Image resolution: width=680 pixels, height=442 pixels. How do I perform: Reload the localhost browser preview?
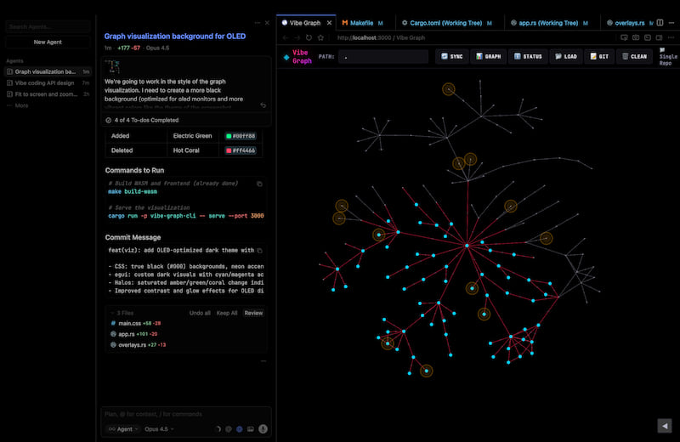[309, 37]
